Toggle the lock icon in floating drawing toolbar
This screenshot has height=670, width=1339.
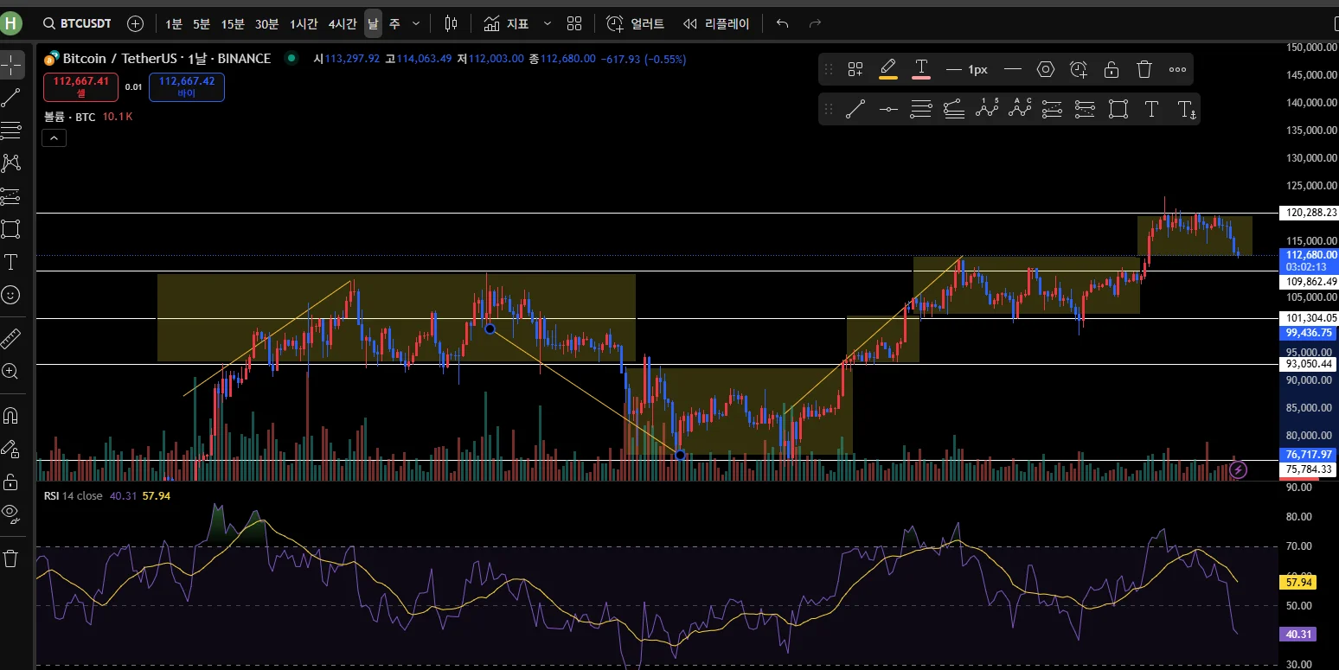pyautogui.click(x=1112, y=69)
